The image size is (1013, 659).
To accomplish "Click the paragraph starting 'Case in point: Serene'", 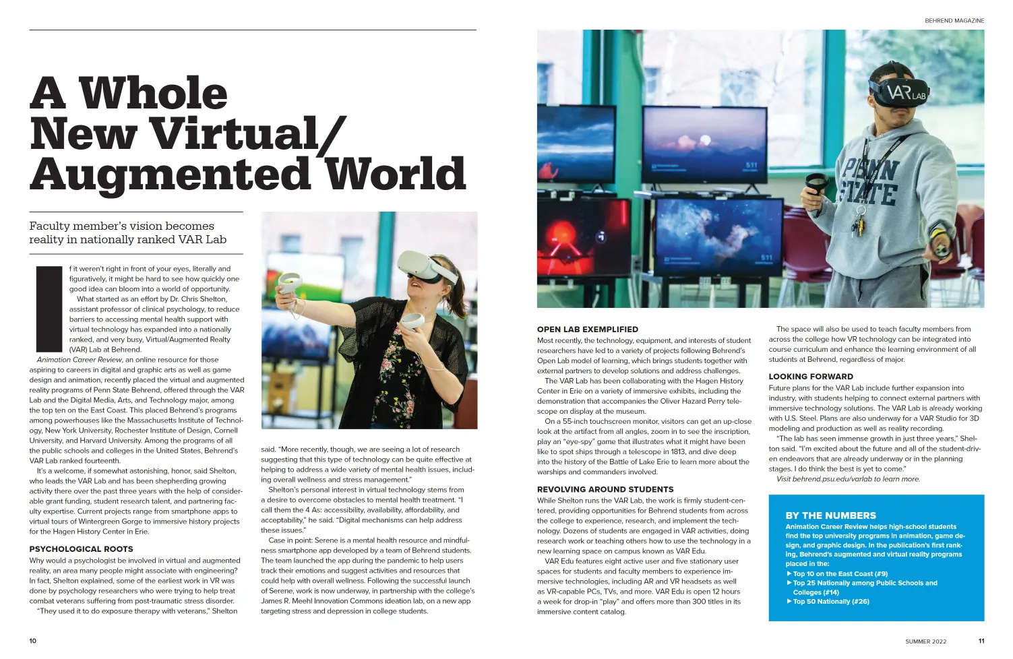I will click(x=367, y=575).
